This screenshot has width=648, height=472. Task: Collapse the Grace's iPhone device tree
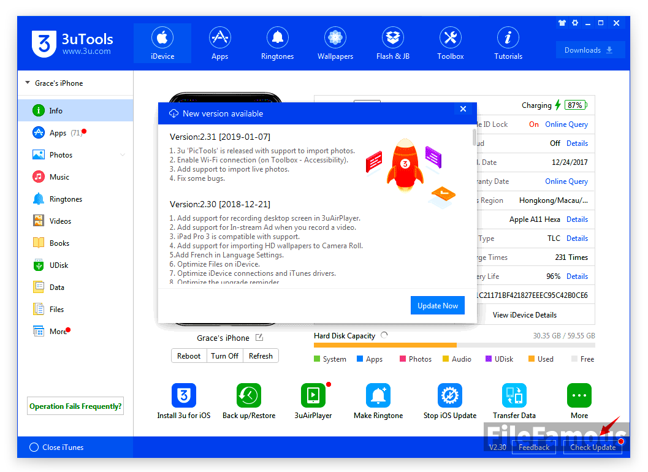(x=28, y=83)
